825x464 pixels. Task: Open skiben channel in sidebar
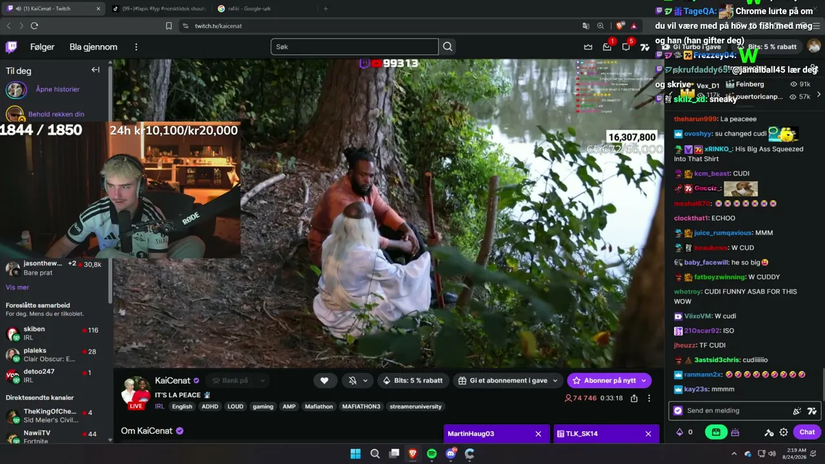[x=56, y=333]
